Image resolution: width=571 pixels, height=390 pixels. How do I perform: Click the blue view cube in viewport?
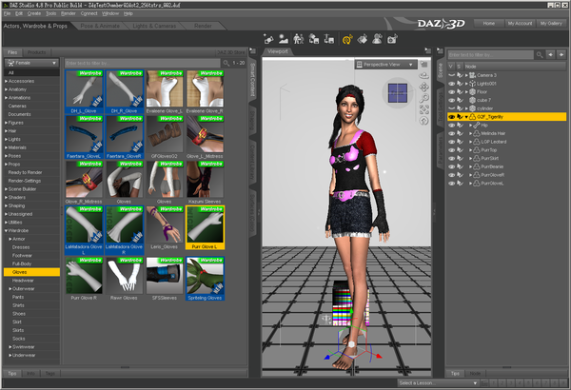pyautogui.click(x=398, y=93)
